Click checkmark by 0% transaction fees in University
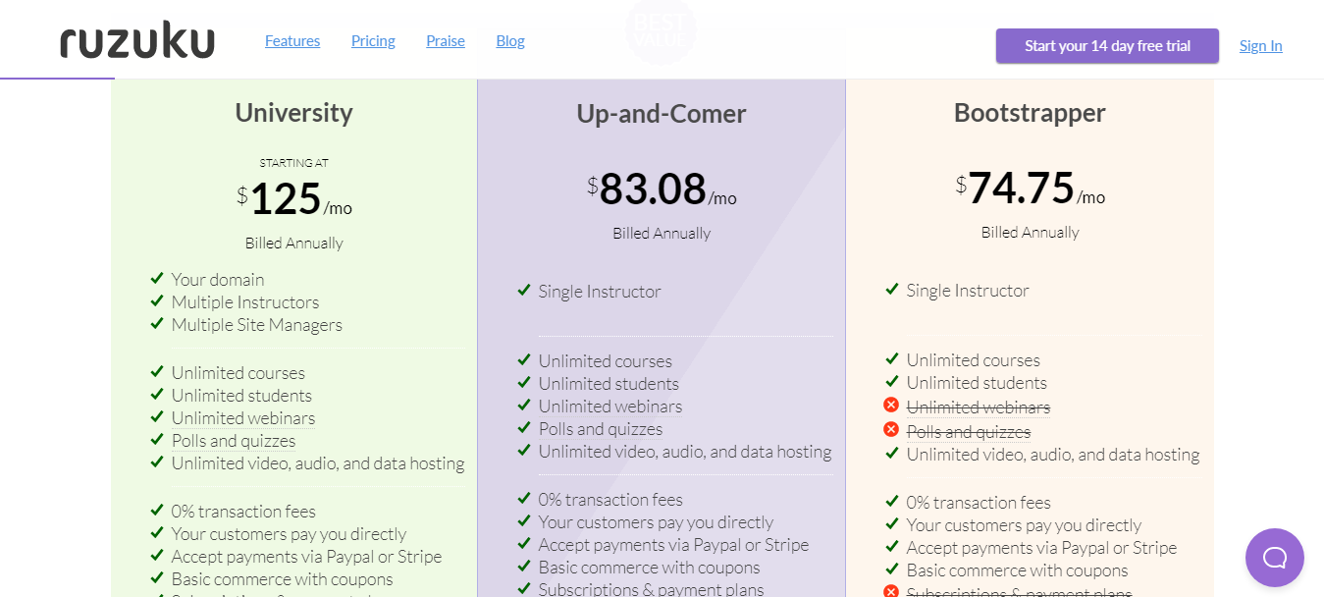This screenshot has width=1324, height=597. point(156,511)
